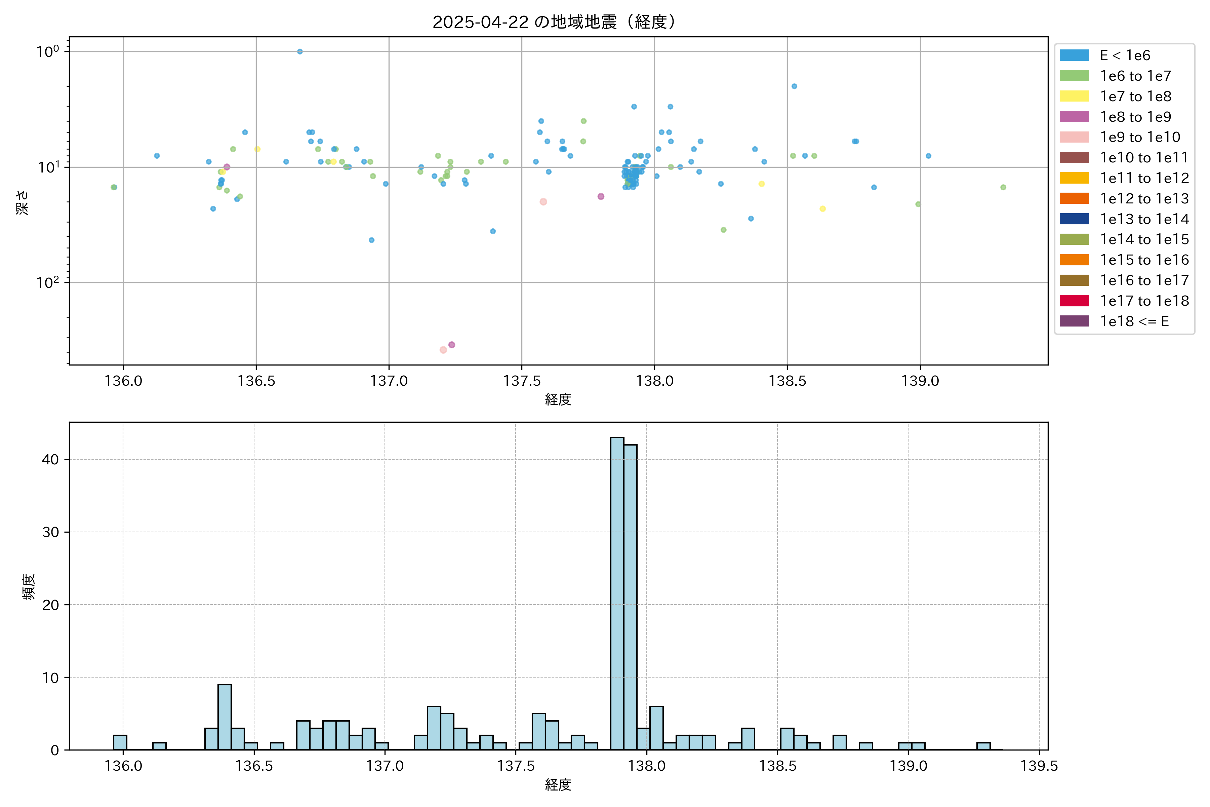Click the yellow '1e7 to 1e8' legend swatch
The height and width of the screenshot is (807, 1210).
tap(1074, 96)
